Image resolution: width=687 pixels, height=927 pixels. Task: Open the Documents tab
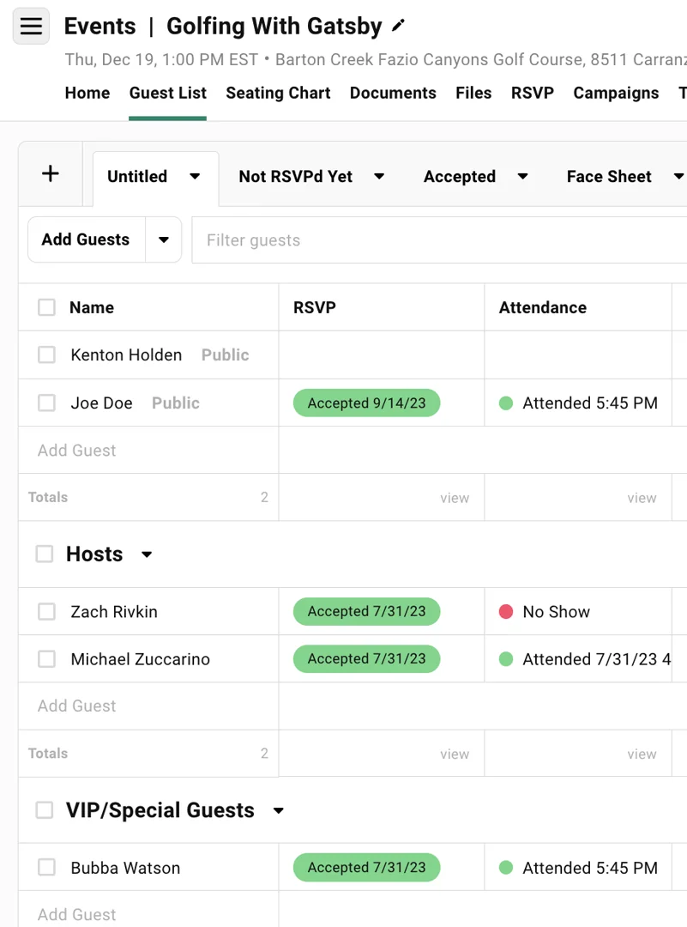pyautogui.click(x=393, y=93)
